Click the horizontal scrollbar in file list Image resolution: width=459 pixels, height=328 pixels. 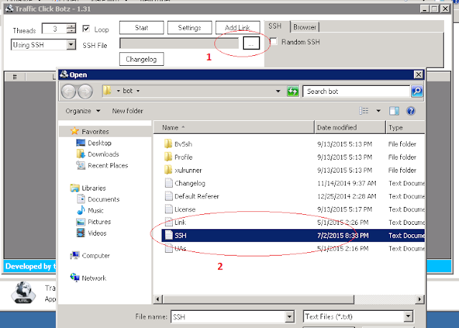258,299
